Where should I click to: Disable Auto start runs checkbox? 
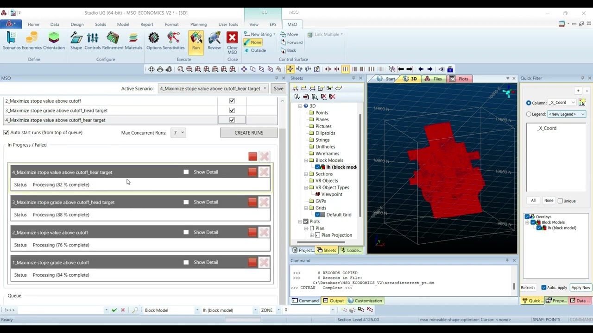pos(6,133)
